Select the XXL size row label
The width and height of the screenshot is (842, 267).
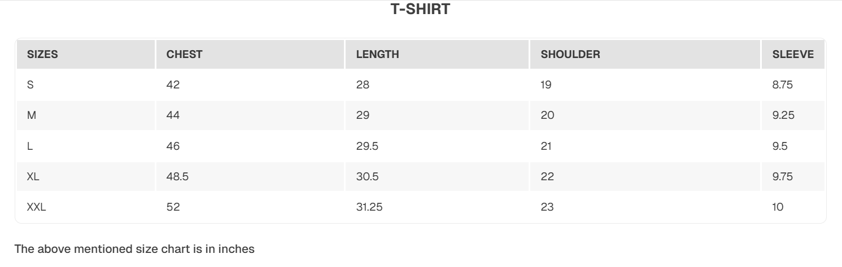[x=36, y=207]
